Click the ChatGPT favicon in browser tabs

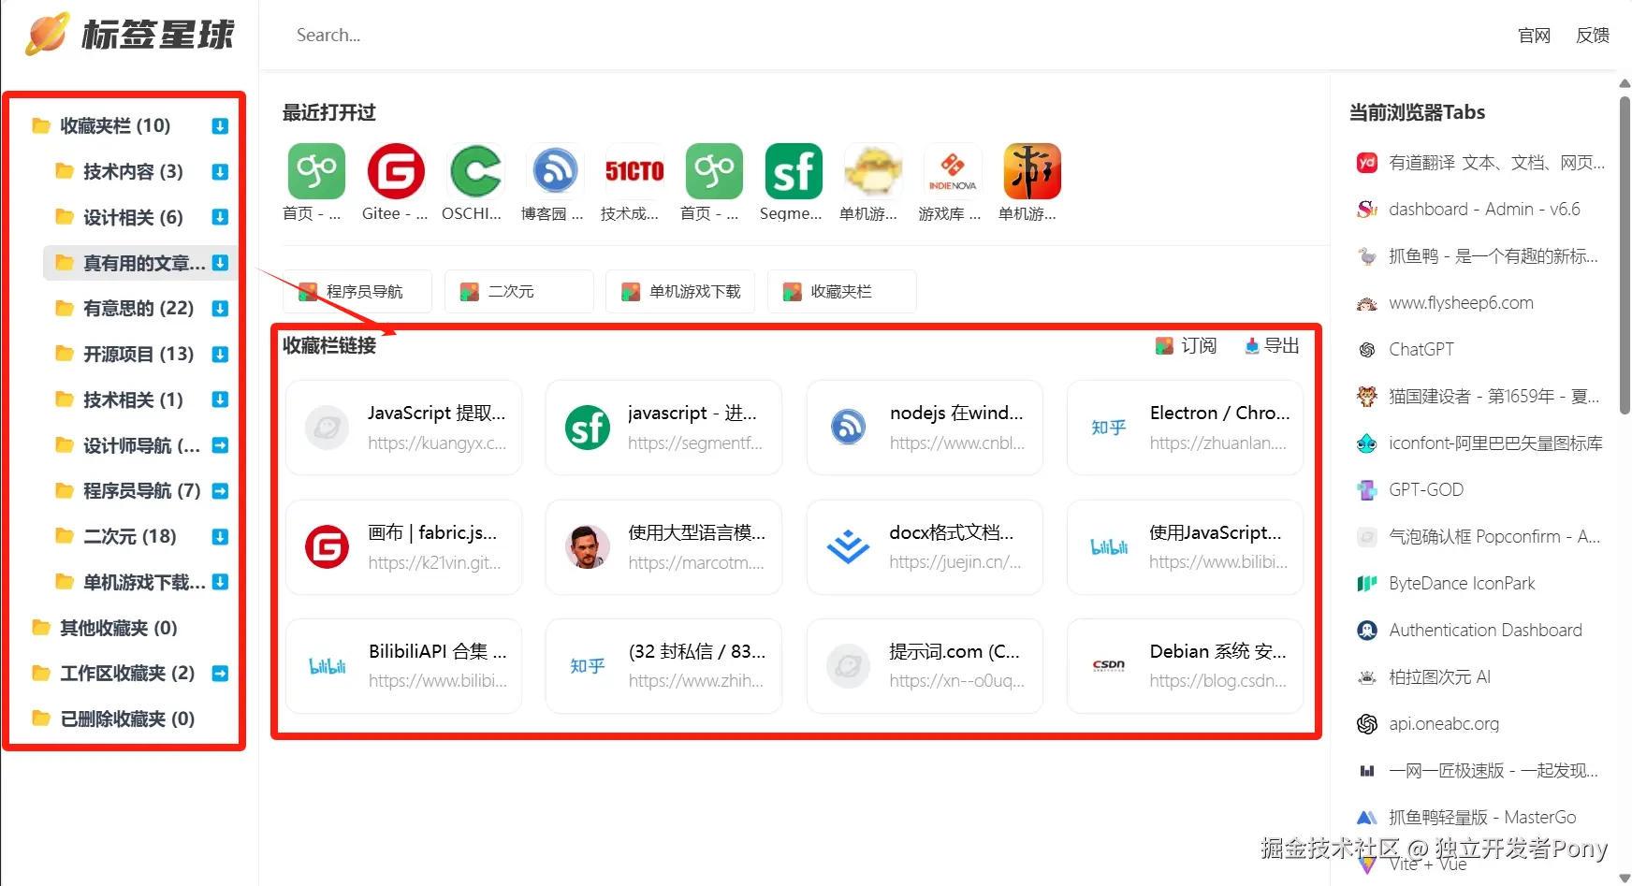1367,350
